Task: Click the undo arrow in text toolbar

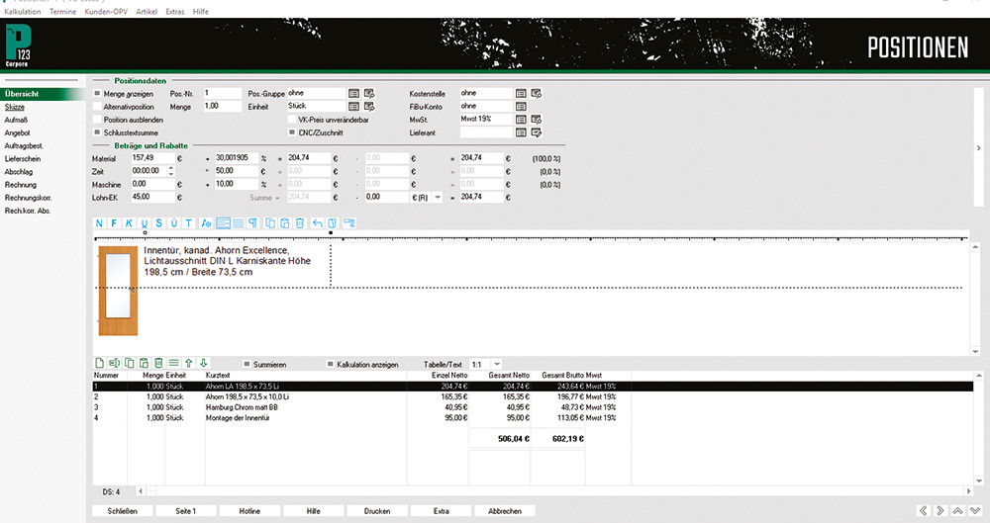Action: (317, 222)
